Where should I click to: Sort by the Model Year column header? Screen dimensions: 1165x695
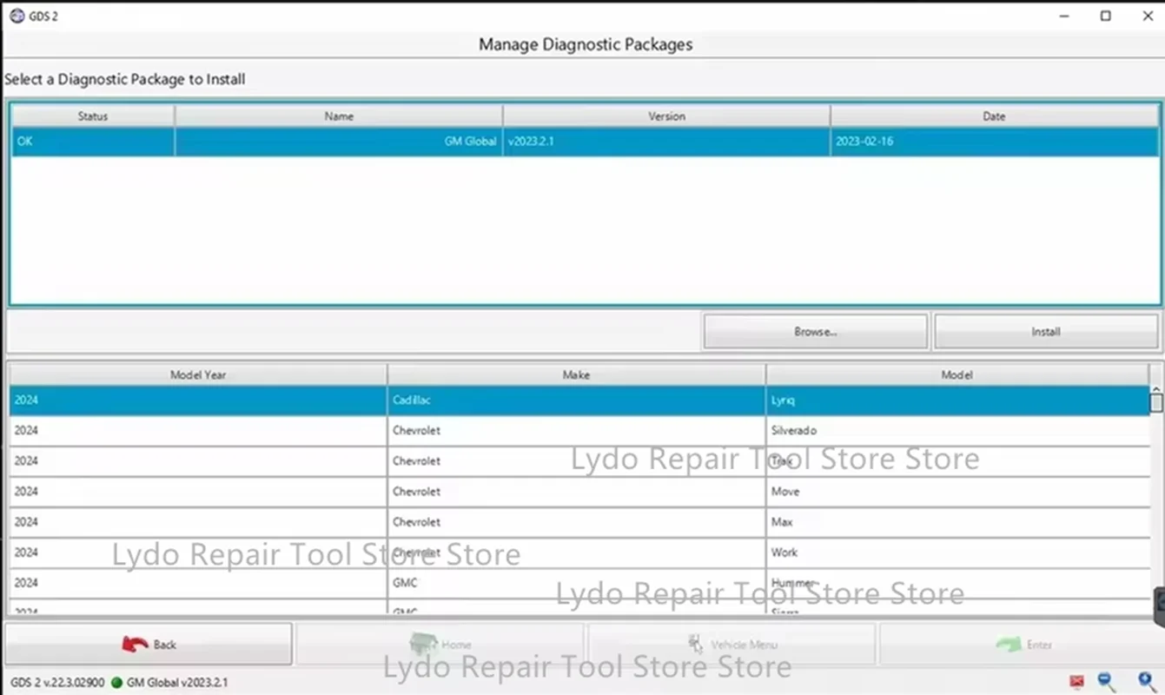coord(197,374)
